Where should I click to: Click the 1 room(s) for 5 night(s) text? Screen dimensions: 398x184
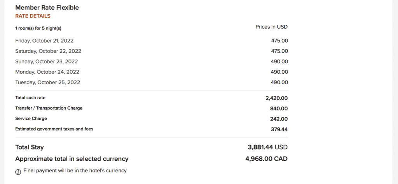38,28
